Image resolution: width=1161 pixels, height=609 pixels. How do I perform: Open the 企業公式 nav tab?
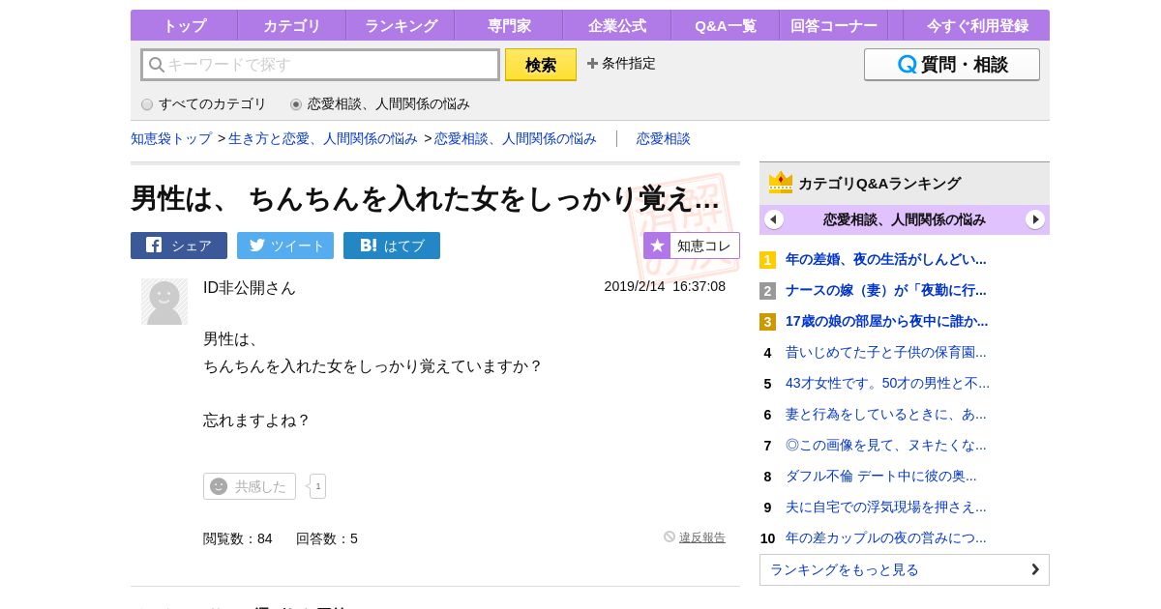[x=616, y=25]
